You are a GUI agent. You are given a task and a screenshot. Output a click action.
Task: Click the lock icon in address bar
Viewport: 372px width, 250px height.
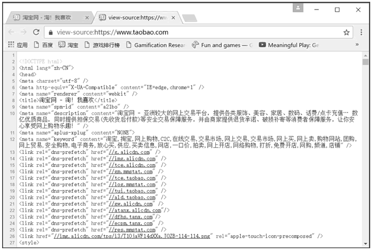[50, 32]
